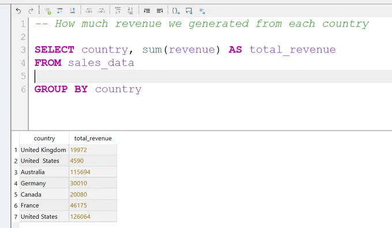Click the 'total_revenue' column header
Screen dimensions: 392x228
(93, 139)
